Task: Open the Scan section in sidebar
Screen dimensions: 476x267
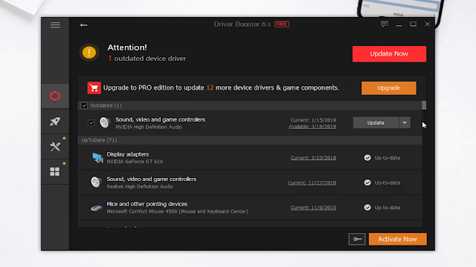Action: [x=55, y=96]
